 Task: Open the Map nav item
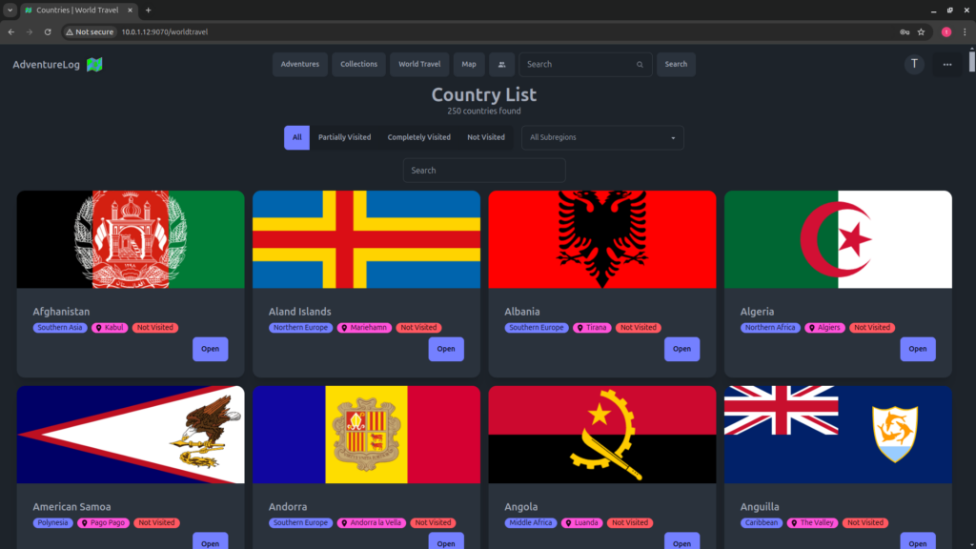469,64
